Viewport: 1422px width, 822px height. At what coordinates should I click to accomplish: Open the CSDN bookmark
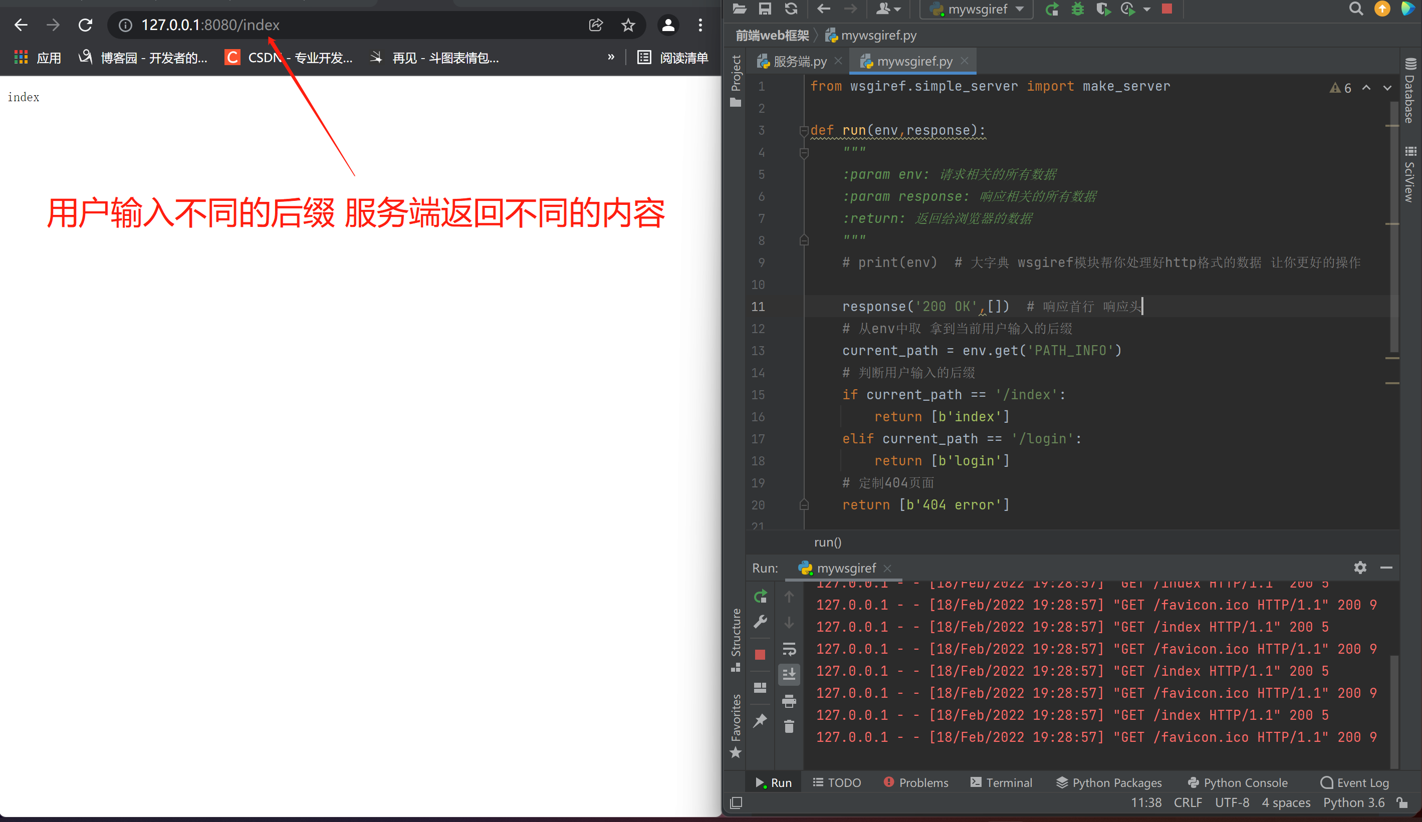point(289,58)
